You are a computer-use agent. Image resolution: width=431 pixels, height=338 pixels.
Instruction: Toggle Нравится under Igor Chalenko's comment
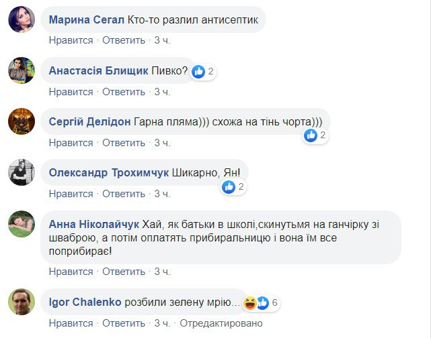71,323
